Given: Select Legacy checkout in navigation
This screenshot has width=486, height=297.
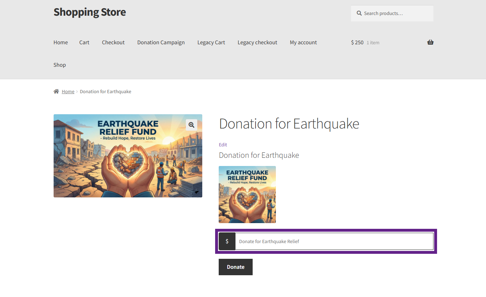Looking at the screenshot, I should pyautogui.click(x=257, y=42).
